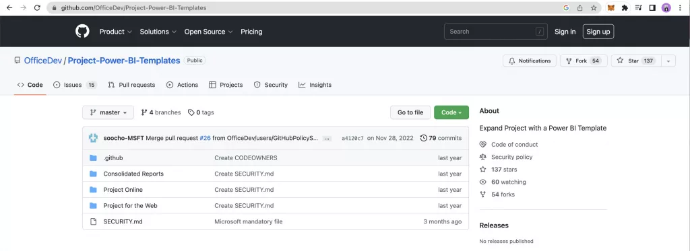Open the Issues tab
This screenshot has height=251, width=690.
coord(75,85)
